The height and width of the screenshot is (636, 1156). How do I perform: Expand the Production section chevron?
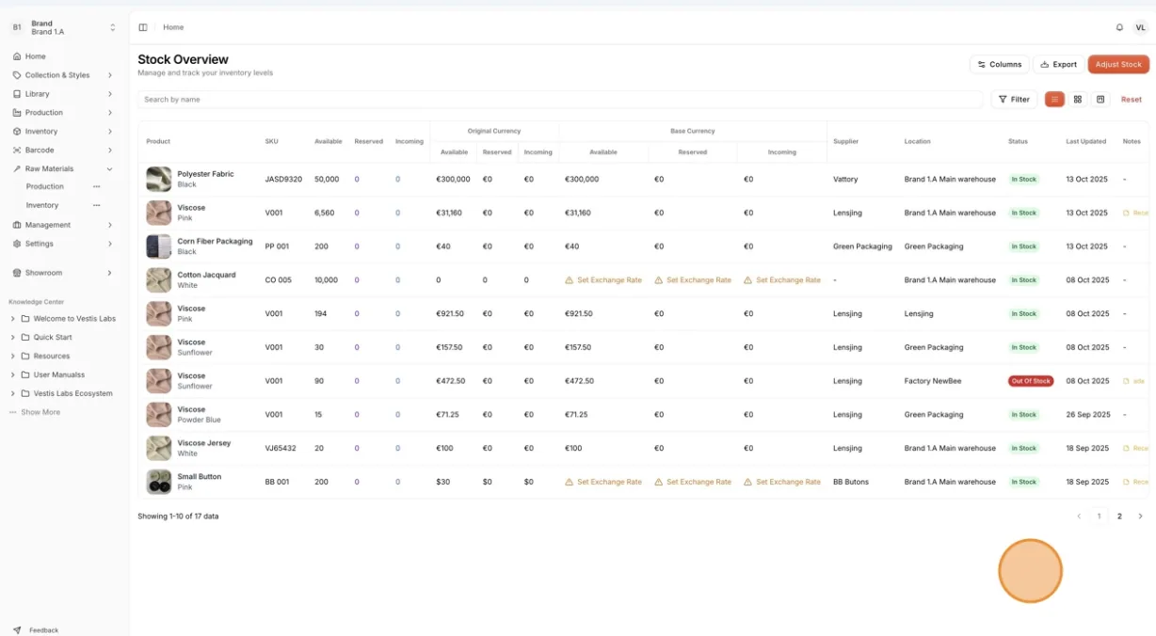pyautogui.click(x=109, y=113)
